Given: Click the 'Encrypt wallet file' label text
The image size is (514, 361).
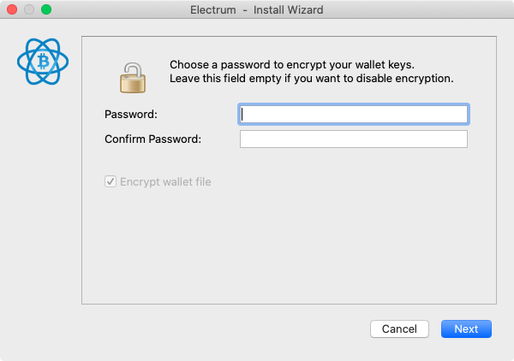Looking at the screenshot, I should click(165, 181).
